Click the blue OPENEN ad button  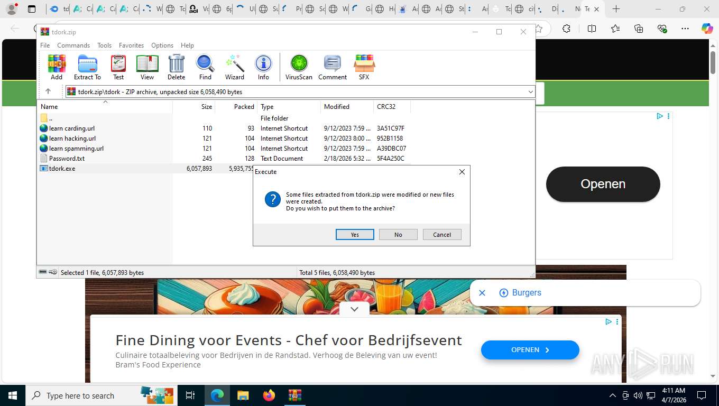point(530,350)
